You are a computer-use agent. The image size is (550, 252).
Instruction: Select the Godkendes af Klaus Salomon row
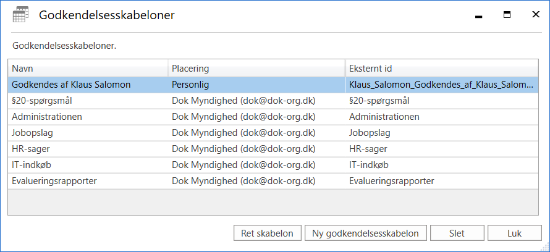[71, 85]
